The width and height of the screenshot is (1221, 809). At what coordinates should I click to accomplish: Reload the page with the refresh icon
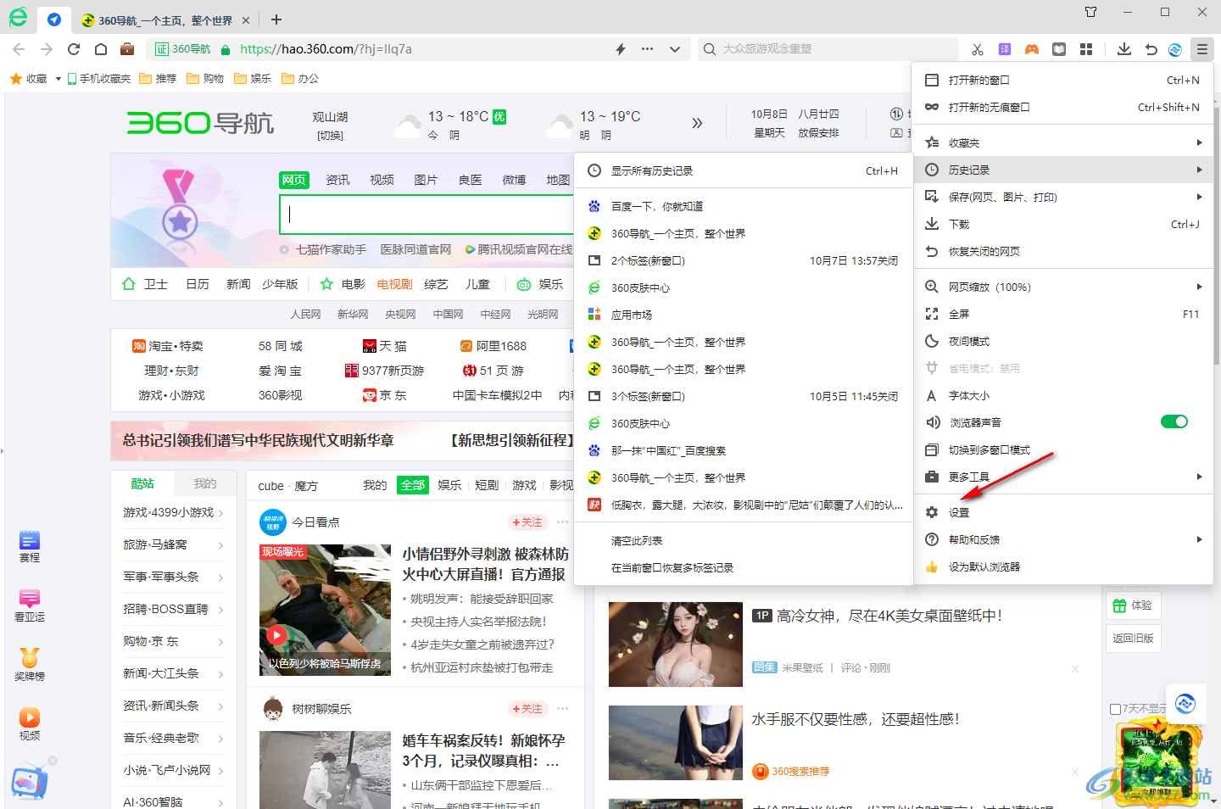pyautogui.click(x=74, y=49)
